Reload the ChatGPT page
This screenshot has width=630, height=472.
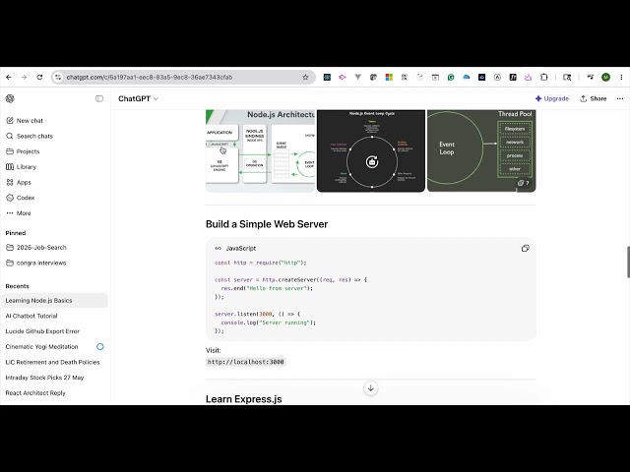point(39,77)
